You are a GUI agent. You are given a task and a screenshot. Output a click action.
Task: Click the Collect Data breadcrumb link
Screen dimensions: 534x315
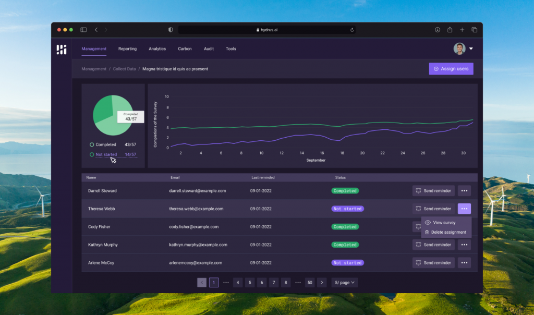tap(124, 69)
